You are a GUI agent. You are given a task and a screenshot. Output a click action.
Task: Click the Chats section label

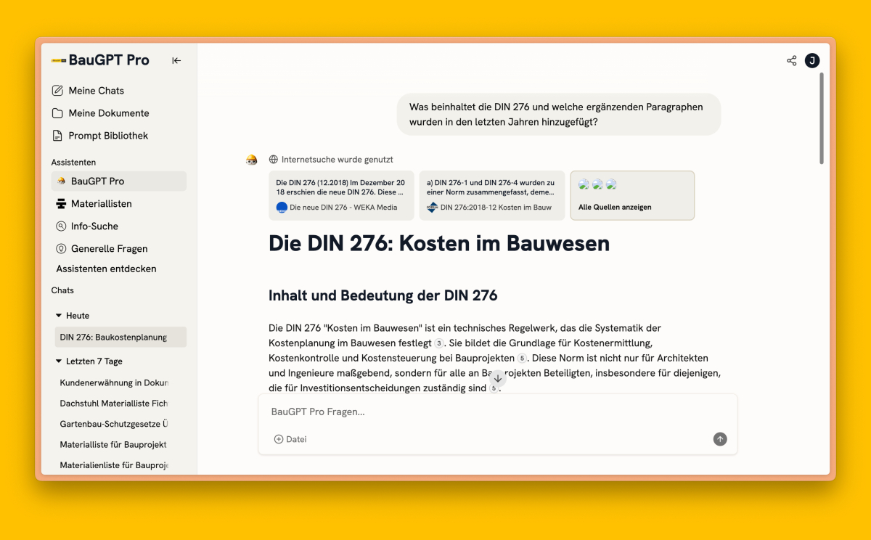pos(62,290)
